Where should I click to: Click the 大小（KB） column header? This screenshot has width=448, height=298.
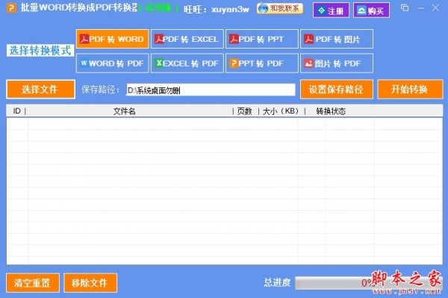pos(280,111)
